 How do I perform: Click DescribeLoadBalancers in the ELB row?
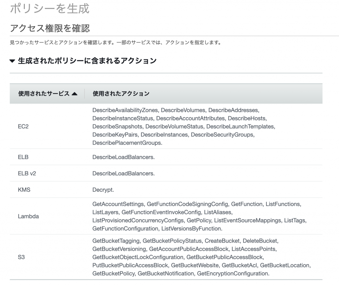pos(123,157)
